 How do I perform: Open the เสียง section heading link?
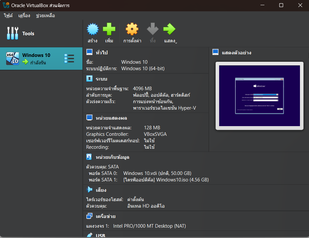(101, 190)
